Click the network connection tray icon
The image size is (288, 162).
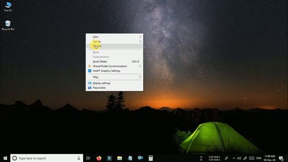[x=245, y=158]
